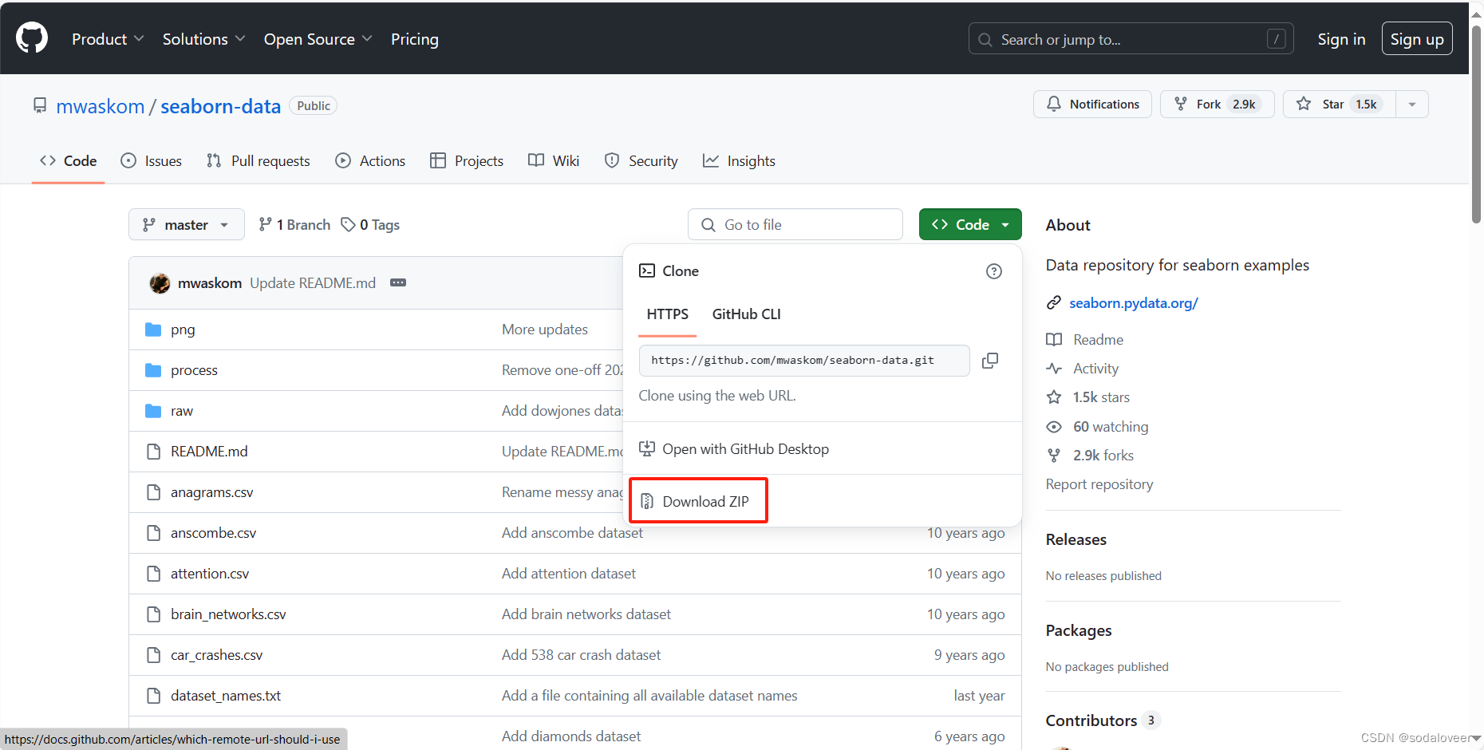Switch to the Issues tab
Viewport: 1484px width, 750px height.
[152, 161]
